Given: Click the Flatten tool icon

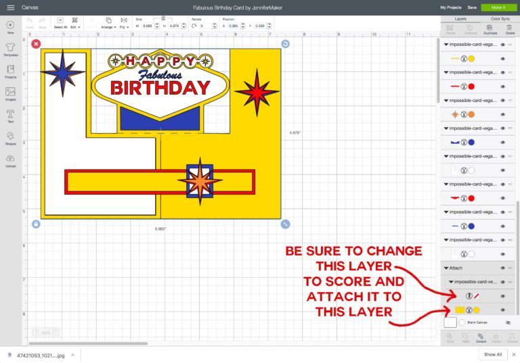Looking at the screenshot, I should coord(496,338).
